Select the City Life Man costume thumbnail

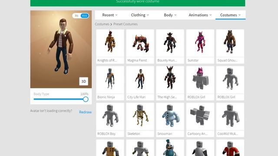coord(140,80)
